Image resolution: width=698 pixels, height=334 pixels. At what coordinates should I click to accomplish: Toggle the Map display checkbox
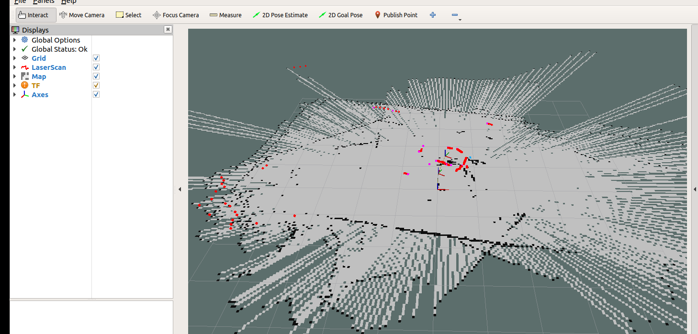(x=96, y=77)
